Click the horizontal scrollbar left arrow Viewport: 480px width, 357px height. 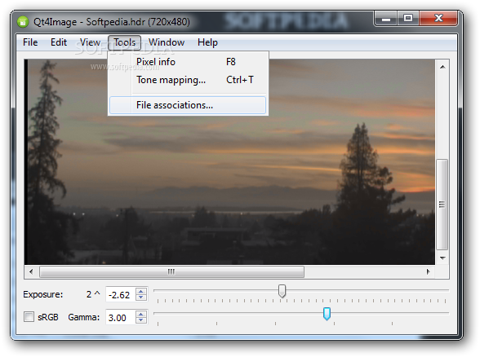point(31,271)
